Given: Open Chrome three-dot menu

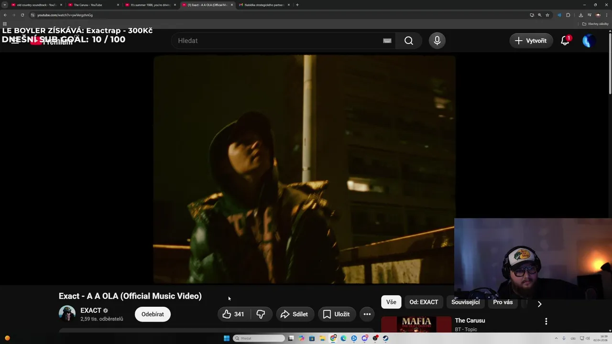Looking at the screenshot, I should coord(607,15).
